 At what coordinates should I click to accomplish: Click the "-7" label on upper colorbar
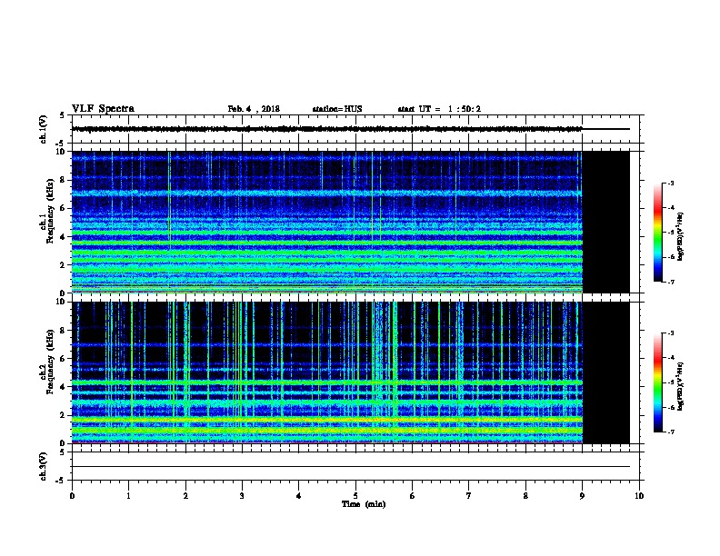click(x=670, y=282)
